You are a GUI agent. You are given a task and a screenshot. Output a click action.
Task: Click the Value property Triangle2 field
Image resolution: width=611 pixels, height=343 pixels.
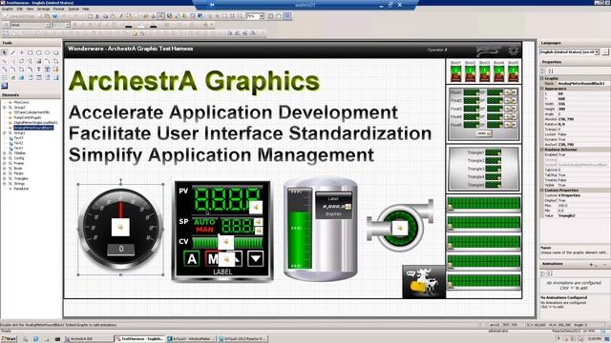[582, 215]
